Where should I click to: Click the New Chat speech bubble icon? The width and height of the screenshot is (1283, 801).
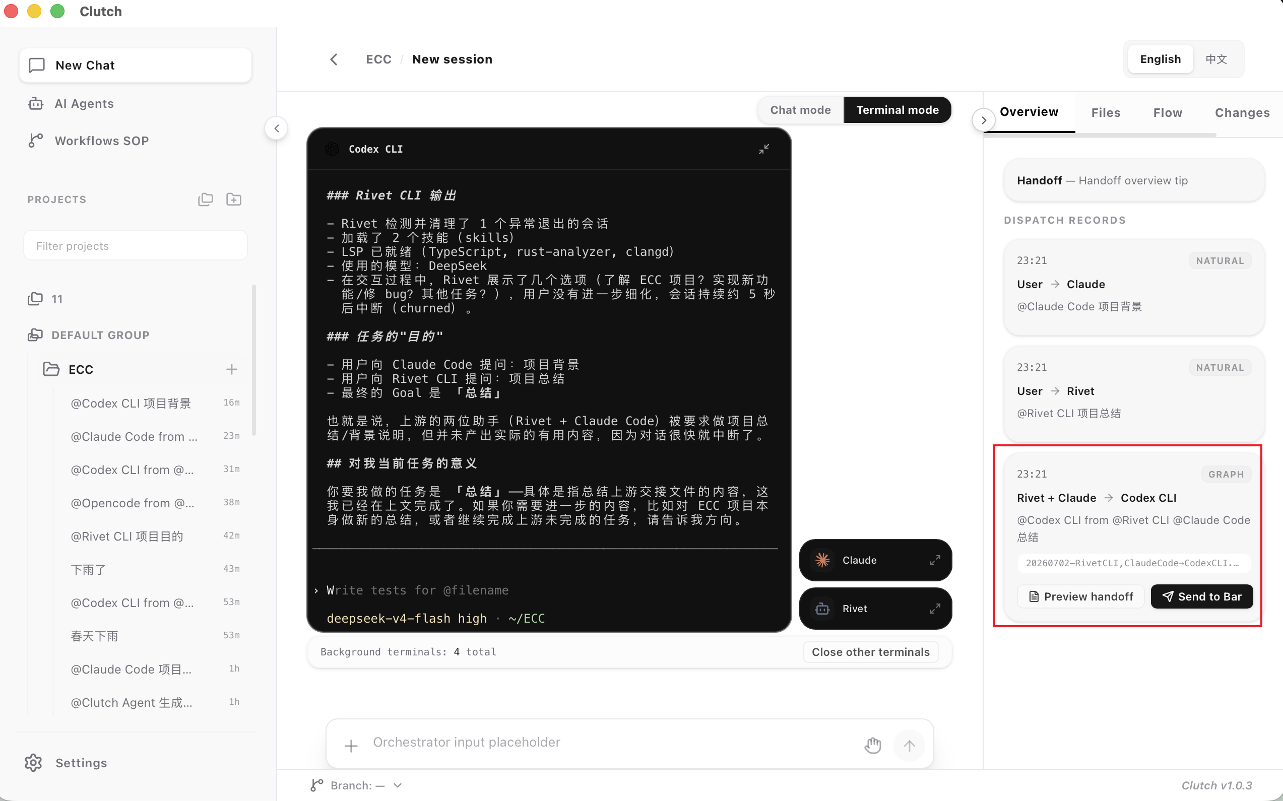click(37, 65)
